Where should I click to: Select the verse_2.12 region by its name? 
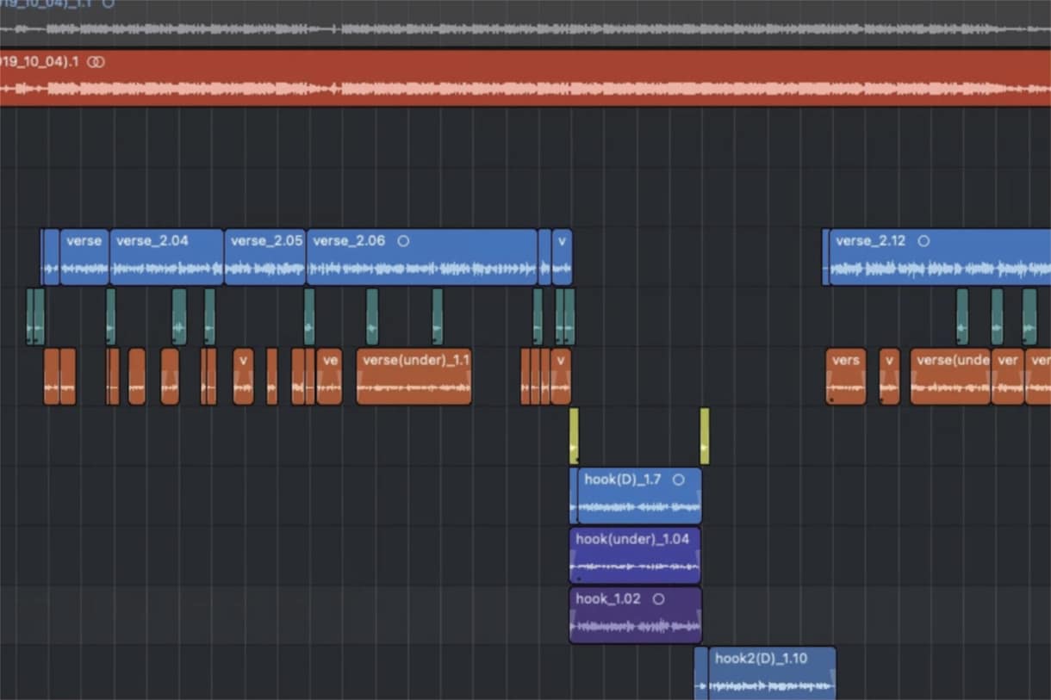(x=870, y=241)
